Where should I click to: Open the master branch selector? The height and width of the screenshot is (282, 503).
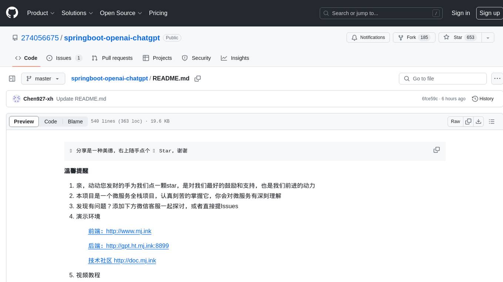[x=43, y=79]
